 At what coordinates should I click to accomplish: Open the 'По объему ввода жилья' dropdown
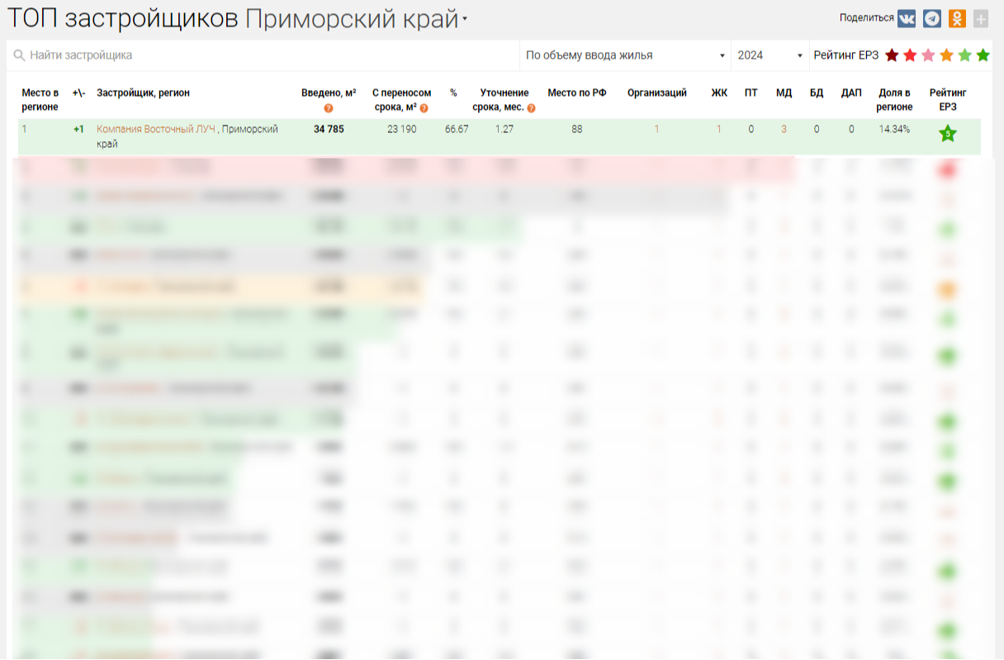(x=624, y=55)
